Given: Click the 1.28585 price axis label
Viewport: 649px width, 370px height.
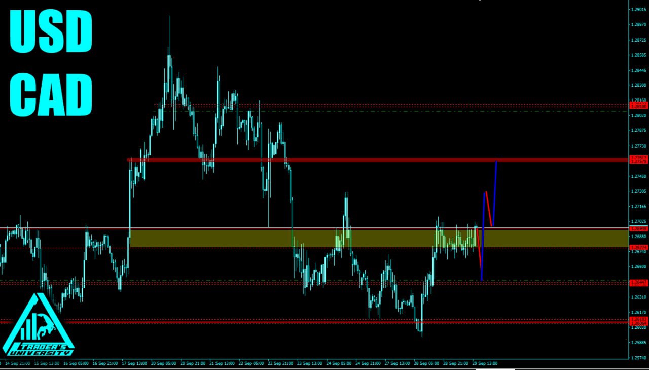Looking at the screenshot, I should click(x=639, y=55).
